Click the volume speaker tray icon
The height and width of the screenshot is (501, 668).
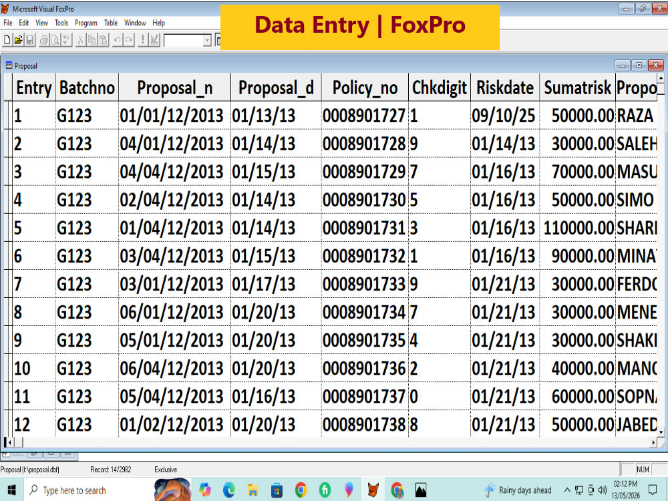(602, 490)
